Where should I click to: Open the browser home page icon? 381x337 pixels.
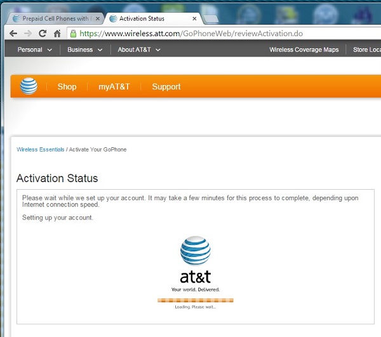click(57, 33)
